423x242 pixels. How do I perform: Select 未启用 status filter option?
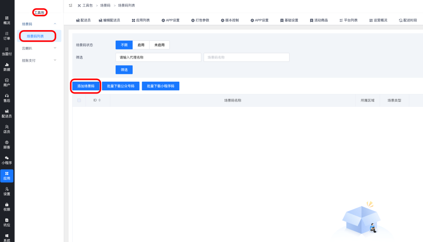tap(159, 45)
